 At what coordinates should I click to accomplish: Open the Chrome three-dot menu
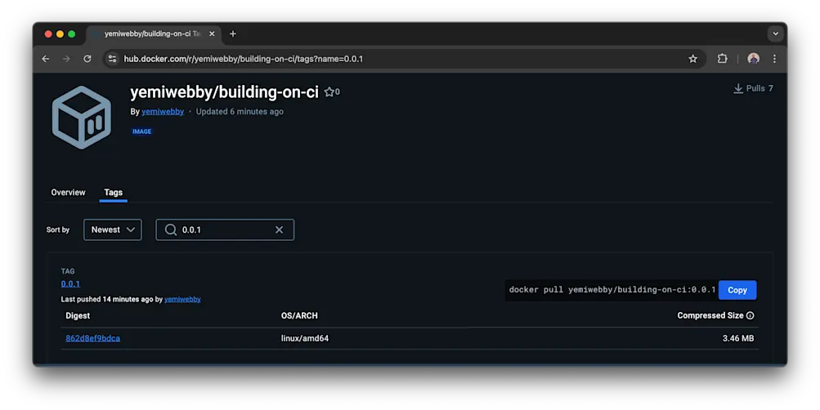tap(774, 59)
